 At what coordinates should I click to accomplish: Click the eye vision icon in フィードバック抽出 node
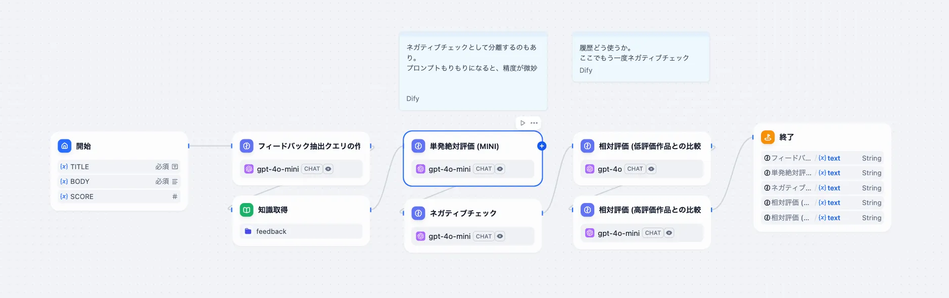tap(328, 169)
